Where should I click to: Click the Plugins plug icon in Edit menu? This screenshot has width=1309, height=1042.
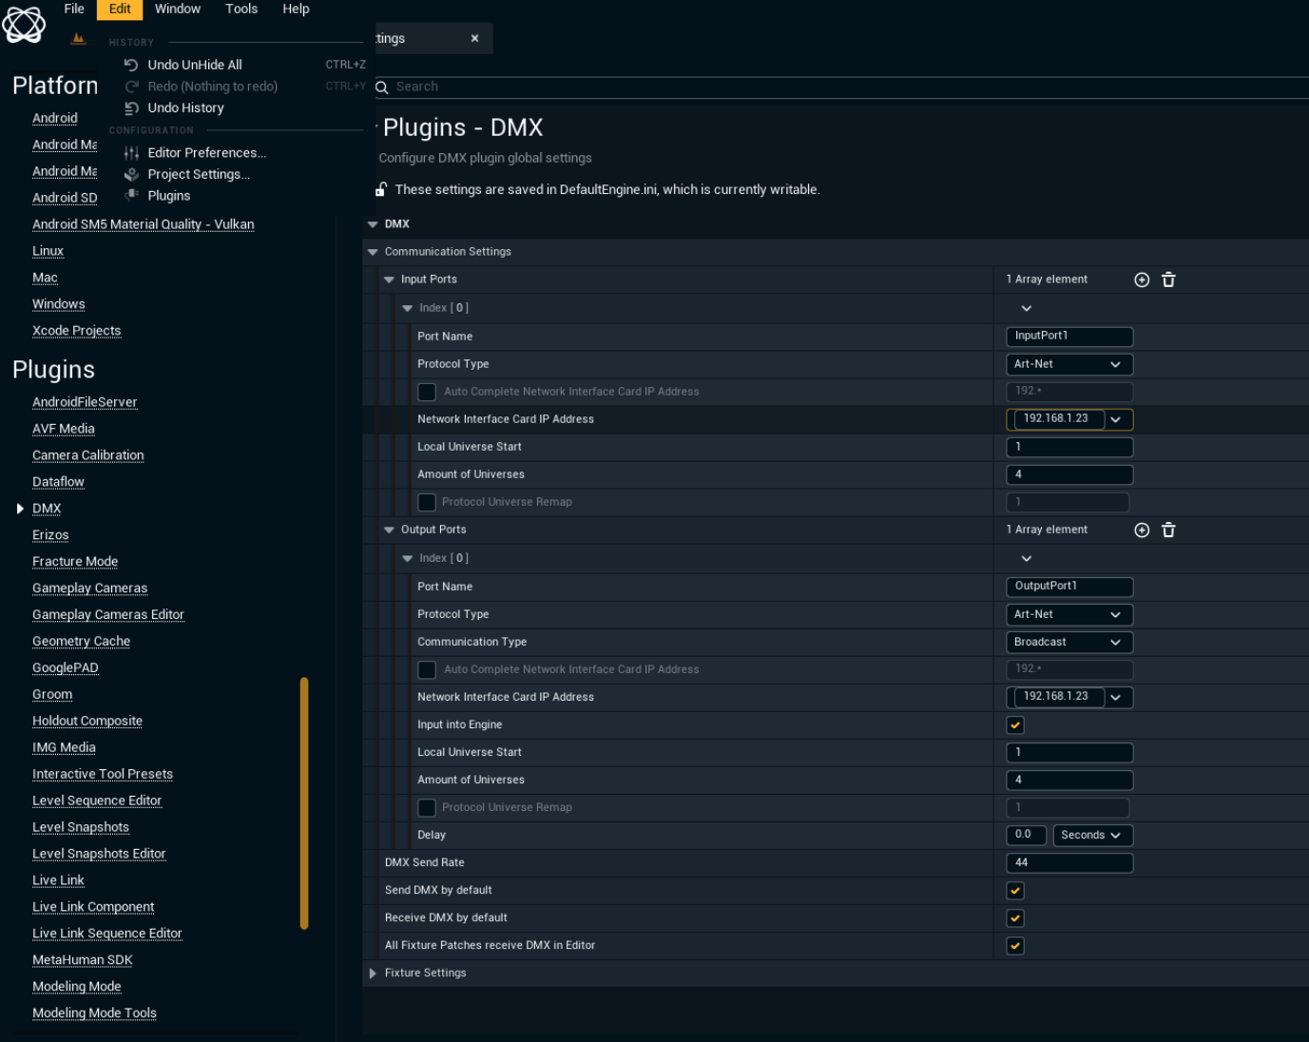(131, 196)
